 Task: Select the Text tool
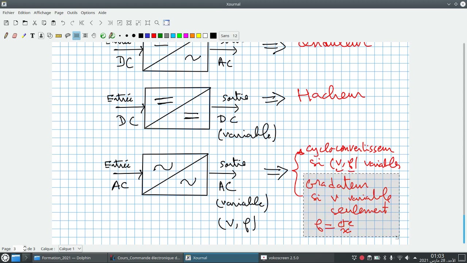point(32,35)
